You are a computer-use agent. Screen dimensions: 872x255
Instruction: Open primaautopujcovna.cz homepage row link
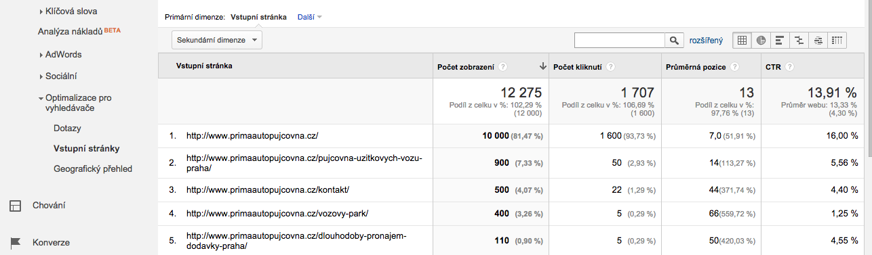[x=252, y=136]
